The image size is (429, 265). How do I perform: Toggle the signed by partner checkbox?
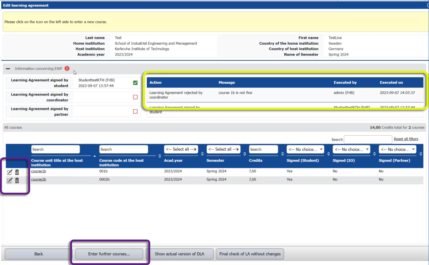[135, 111]
